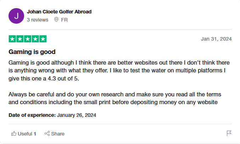Viewport: 240px width, 144px height.
Task: Click the thumbs-up icon
Action: click(x=14, y=134)
